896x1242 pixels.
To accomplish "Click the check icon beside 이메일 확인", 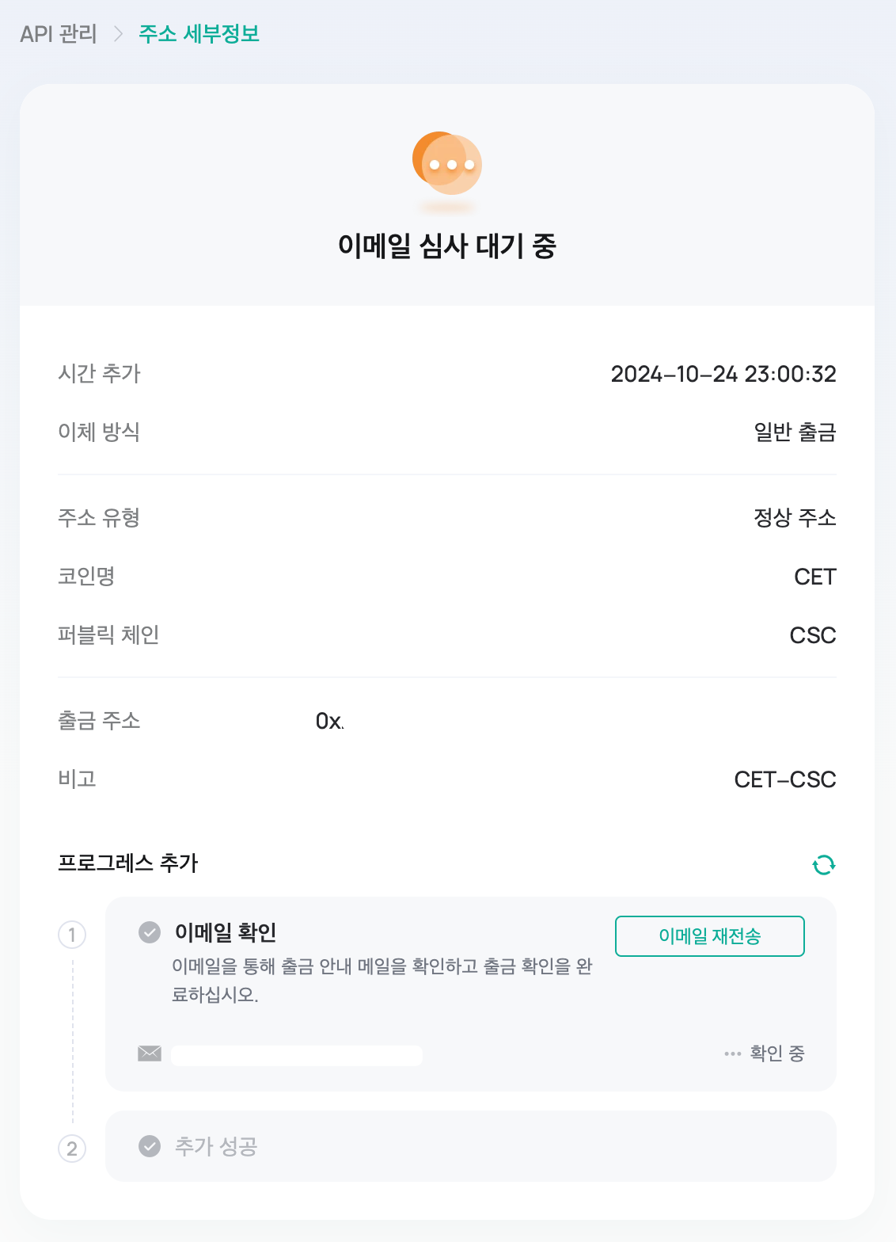I will click(x=150, y=932).
